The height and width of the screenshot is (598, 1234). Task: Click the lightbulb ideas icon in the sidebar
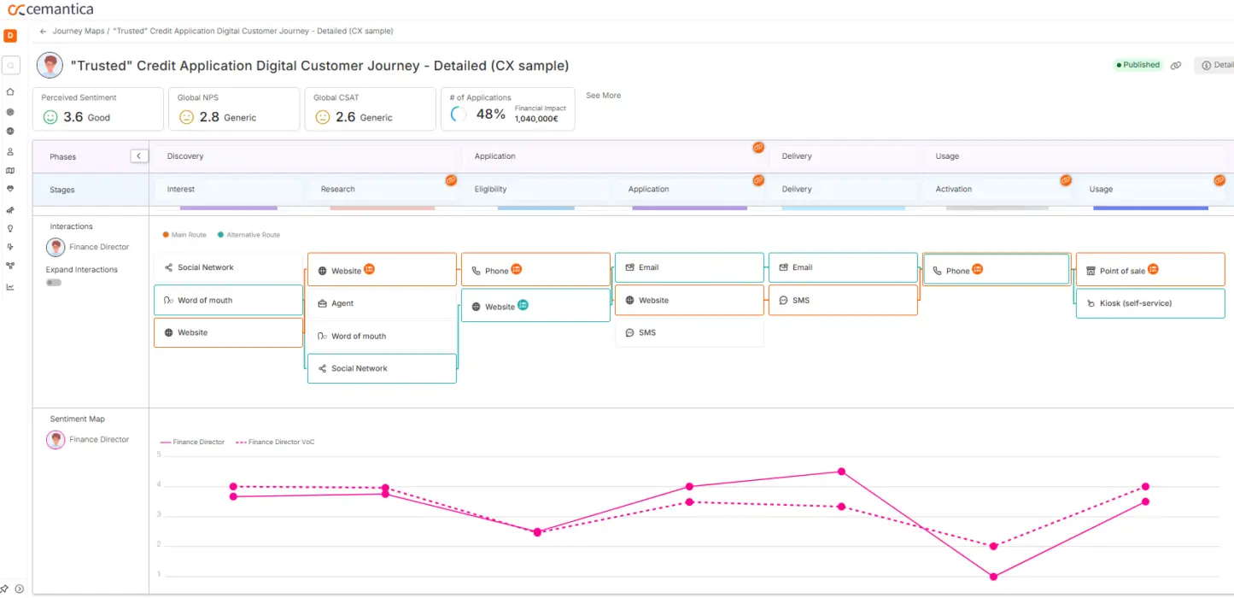tap(10, 229)
